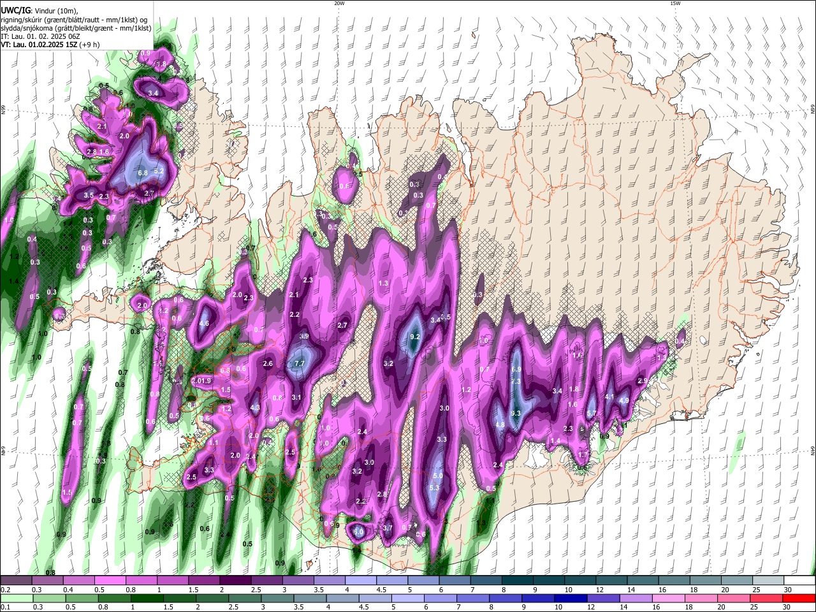816x612 pixels.
Task: Click the 7.7 precipitation value on the map
Action: 300,363
